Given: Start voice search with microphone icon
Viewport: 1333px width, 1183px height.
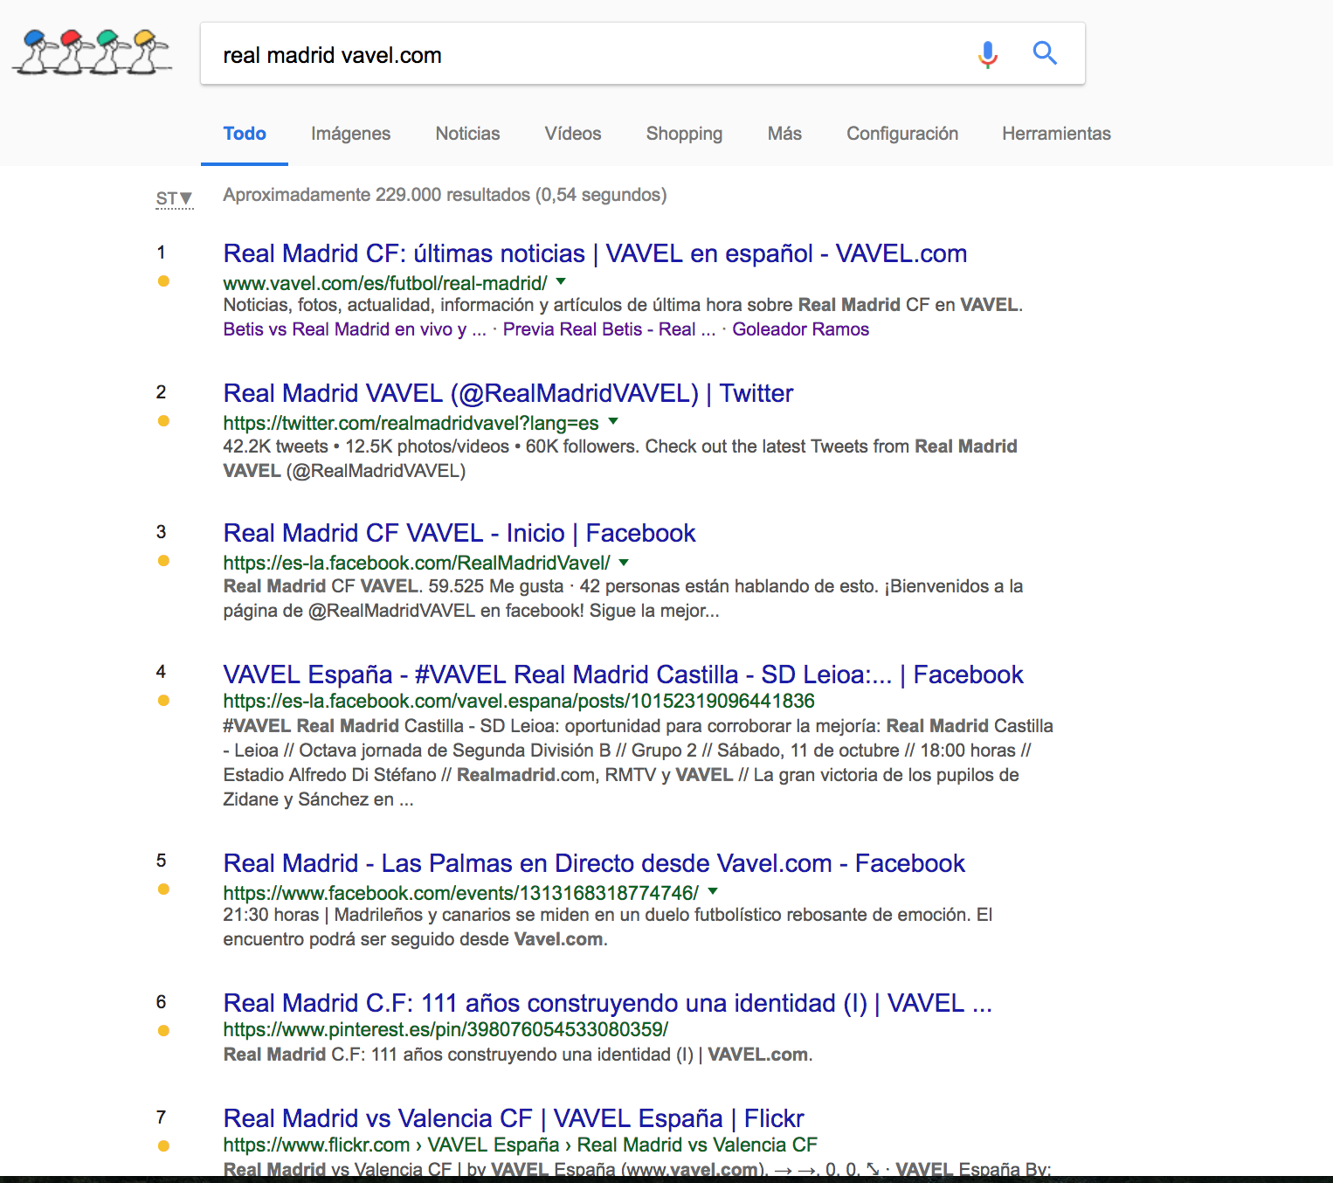Looking at the screenshot, I should [988, 54].
